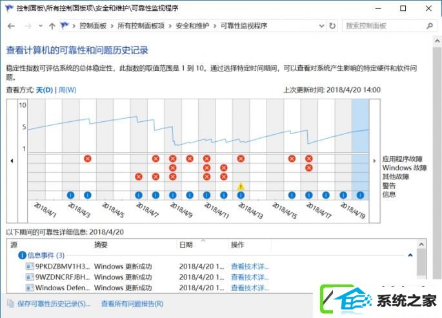Click the details list scrollbar up arrow
The image size is (442, 318).
click(421, 244)
